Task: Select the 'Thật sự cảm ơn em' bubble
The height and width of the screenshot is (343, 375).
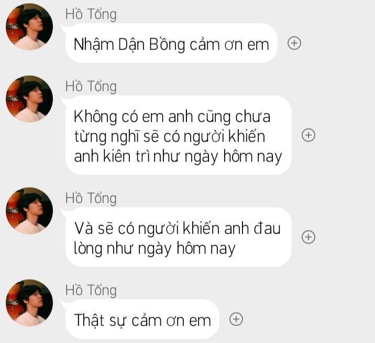Action: click(x=142, y=319)
